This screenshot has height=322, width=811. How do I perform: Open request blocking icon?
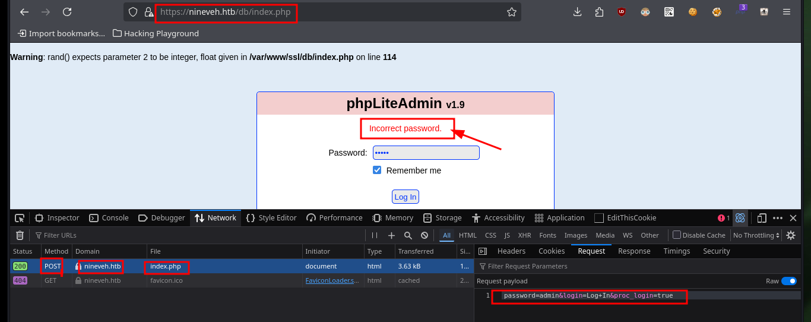pyautogui.click(x=424, y=235)
